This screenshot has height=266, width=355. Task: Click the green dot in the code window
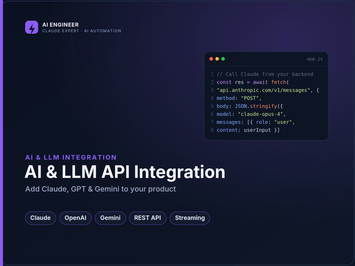[223, 59]
